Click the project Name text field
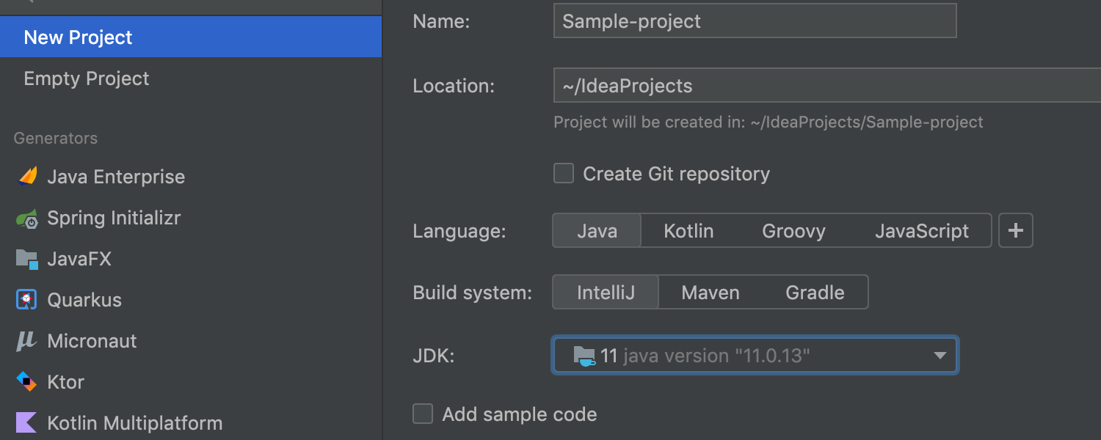The width and height of the screenshot is (1101, 440). click(x=755, y=21)
